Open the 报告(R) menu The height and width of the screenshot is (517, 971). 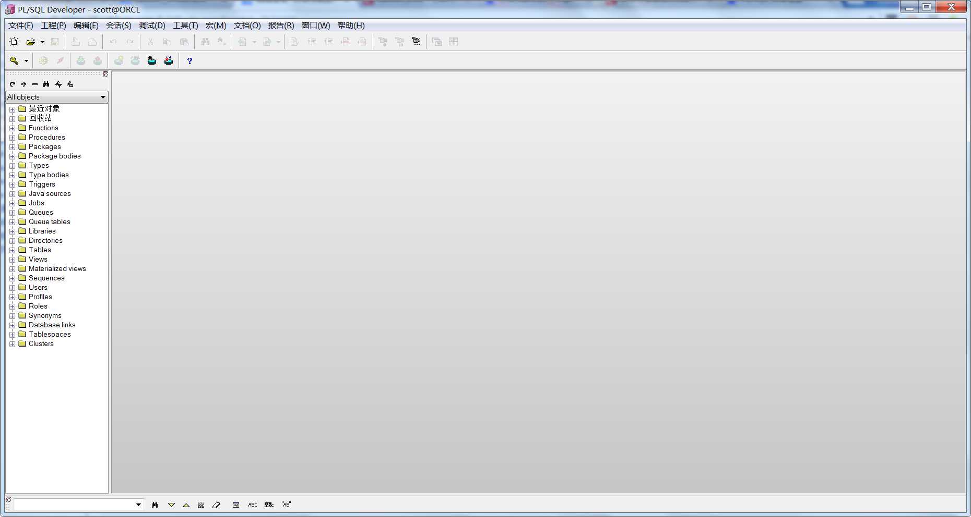[x=281, y=26]
